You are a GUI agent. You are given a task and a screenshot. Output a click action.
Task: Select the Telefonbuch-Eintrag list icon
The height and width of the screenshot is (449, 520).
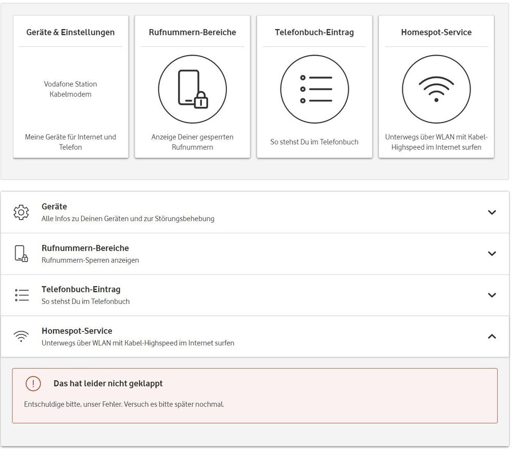pos(314,88)
